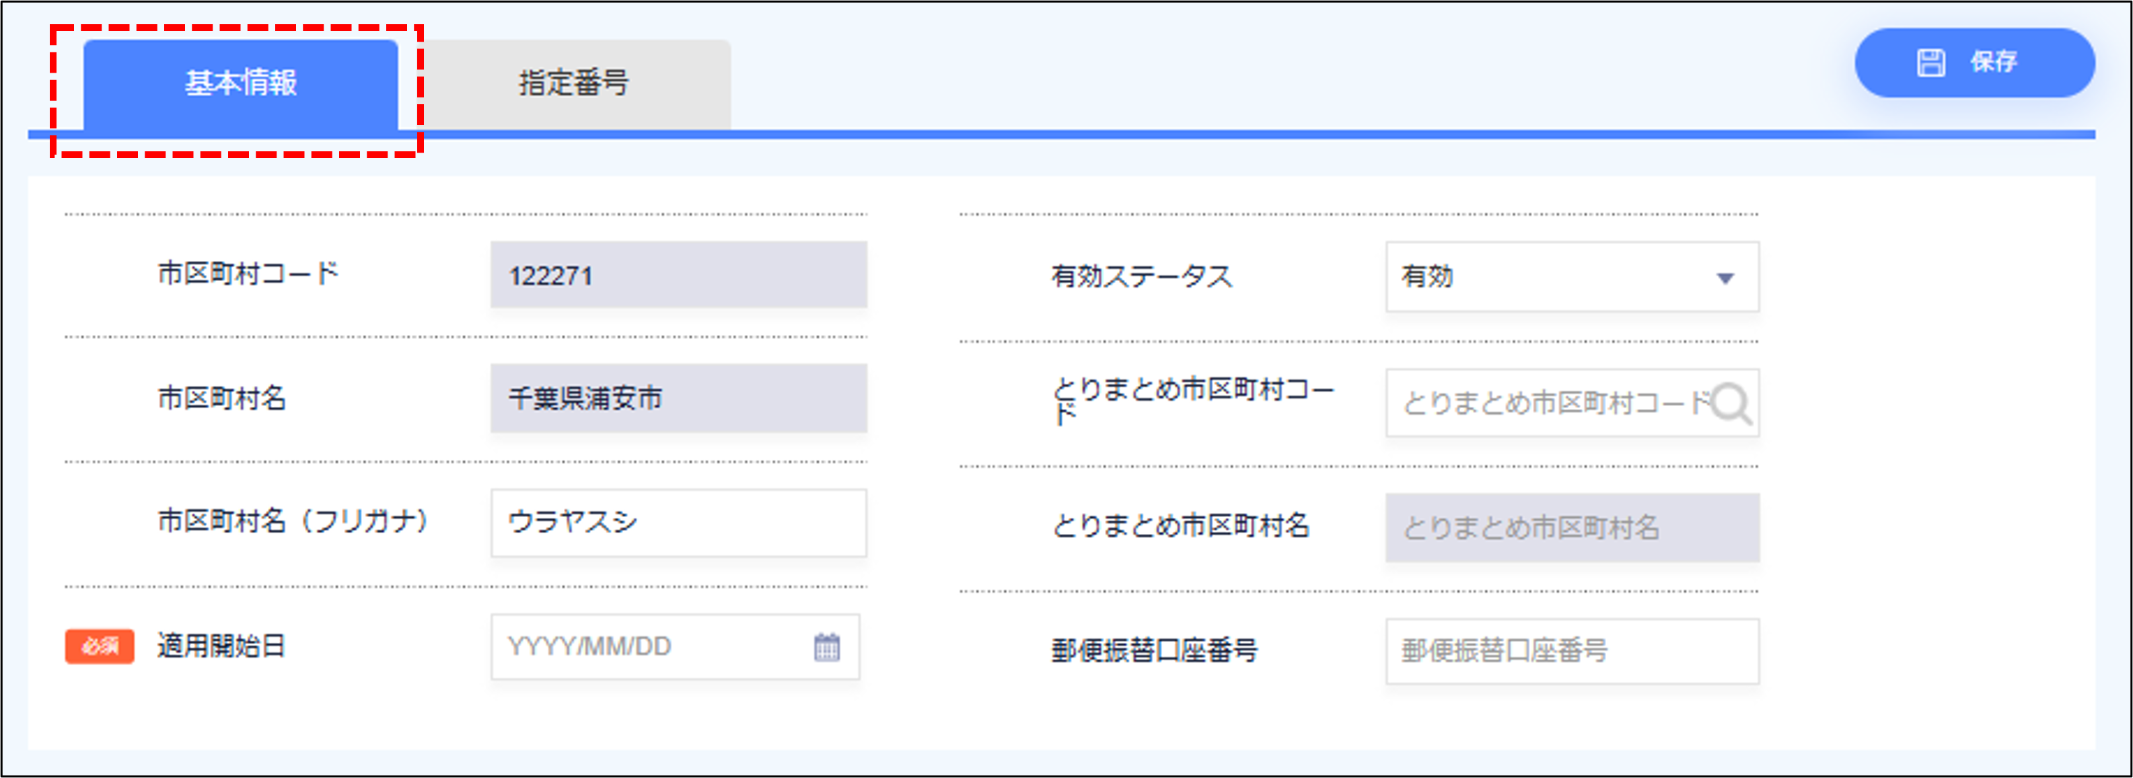Open the calendar date picker icon
2133x778 pixels.
pyautogui.click(x=826, y=648)
